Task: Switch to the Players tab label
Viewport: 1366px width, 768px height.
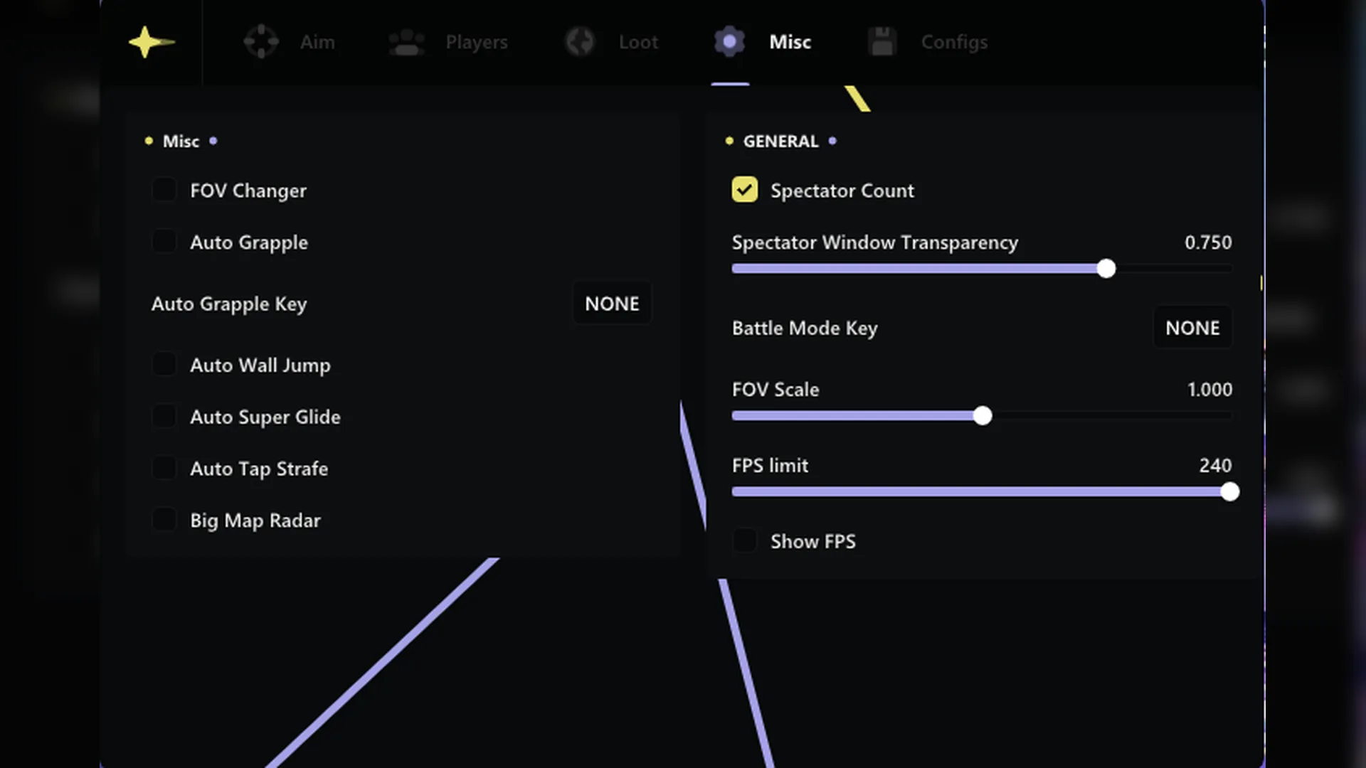Action: (x=476, y=42)
